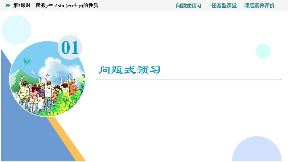This screenshot has width=288, height=162.
Task: Click the green striped hot air balloon
Action: 27,61
